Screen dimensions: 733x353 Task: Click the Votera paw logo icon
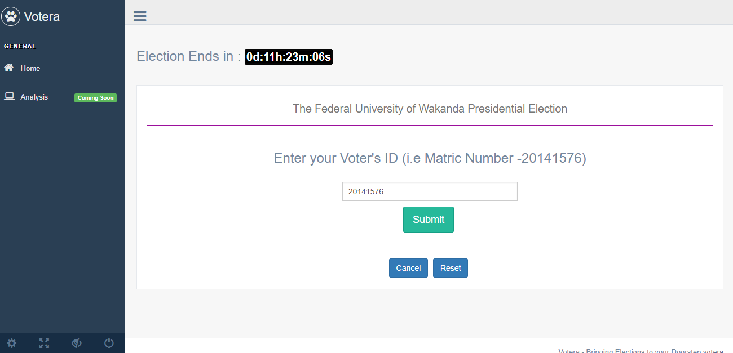click(x=11, y=16)
